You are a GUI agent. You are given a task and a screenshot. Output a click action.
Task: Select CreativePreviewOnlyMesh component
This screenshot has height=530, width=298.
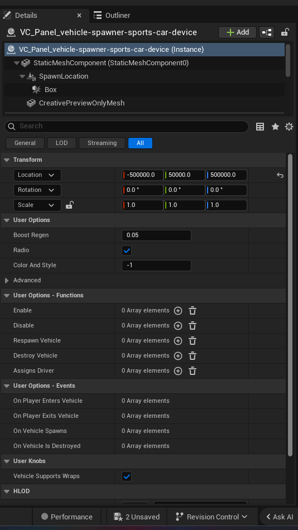(144, 103)
